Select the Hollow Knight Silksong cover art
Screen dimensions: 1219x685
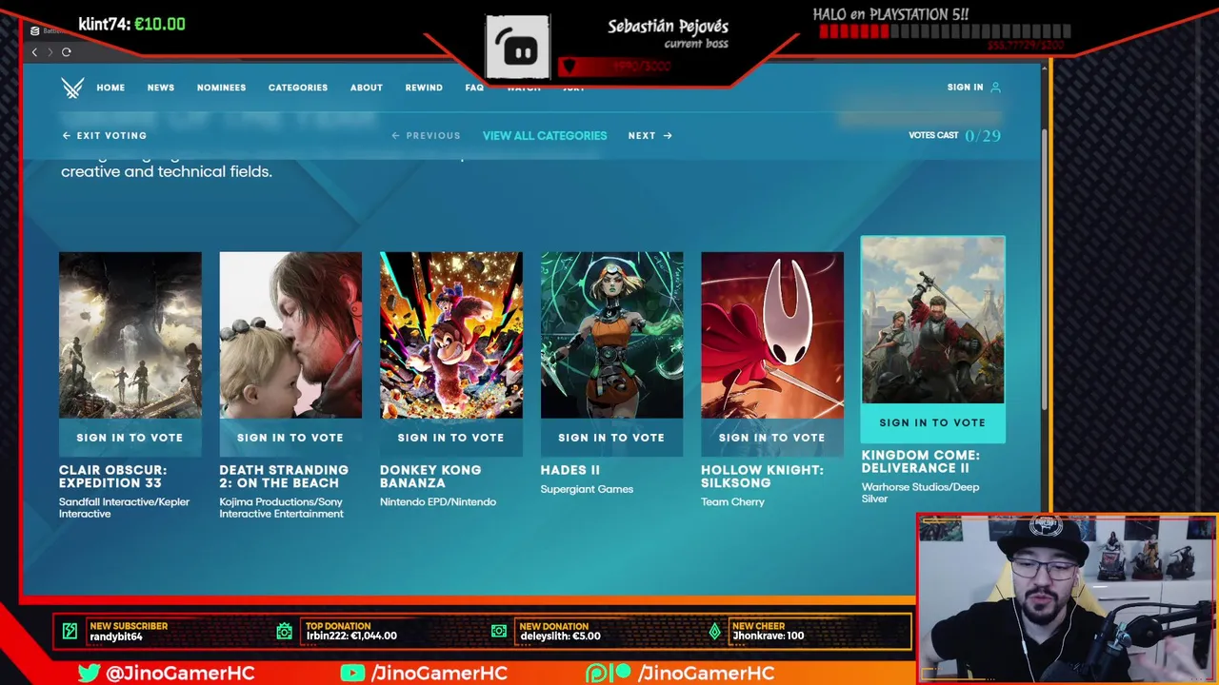[x=772, y=335]
